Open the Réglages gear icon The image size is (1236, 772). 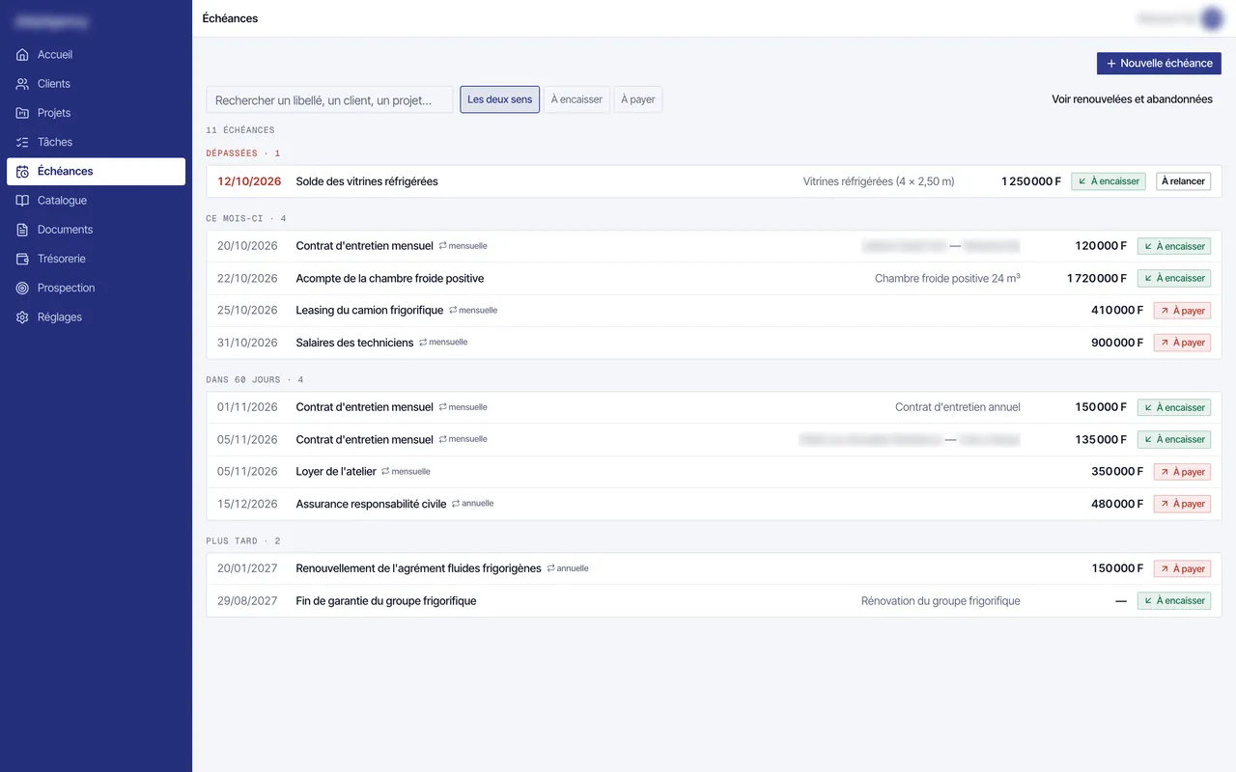(22, 317)
